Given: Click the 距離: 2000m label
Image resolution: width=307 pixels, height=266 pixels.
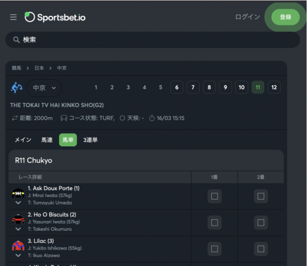Looking at the screenshot, I should pyautogui.click(x=36, y=118).
